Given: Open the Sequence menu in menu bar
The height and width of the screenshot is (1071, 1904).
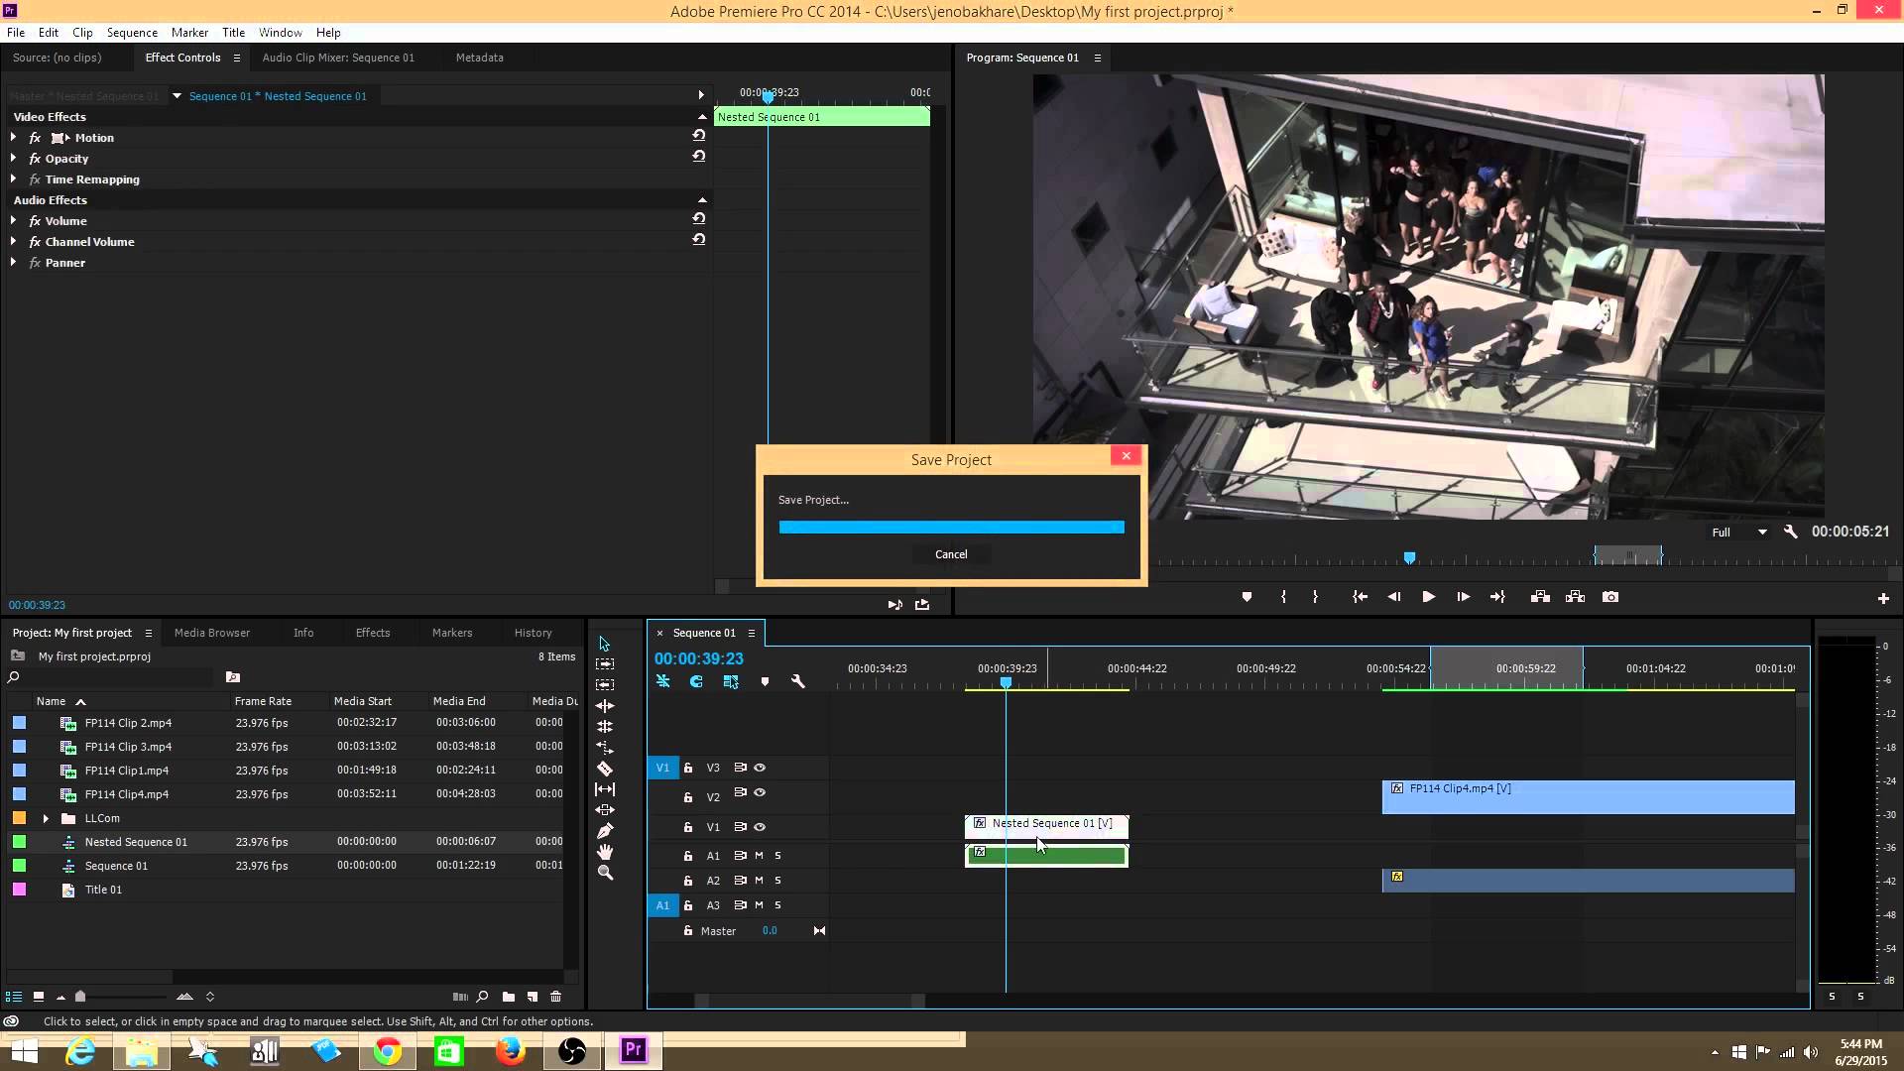Looking at the screenshot, I should (x=130, y=32).
